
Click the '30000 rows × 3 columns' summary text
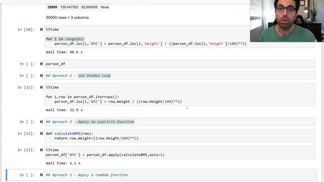(67, 18)
